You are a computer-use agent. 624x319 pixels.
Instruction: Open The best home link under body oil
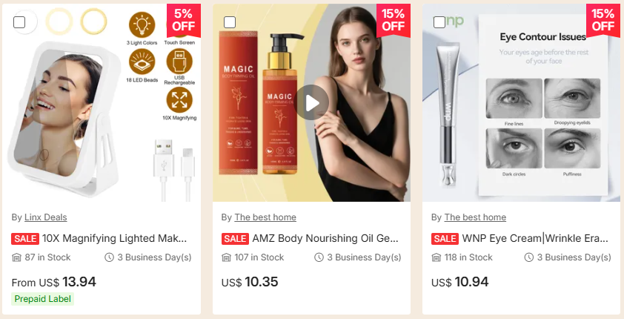pyautogui.click(x=265, y=217)
